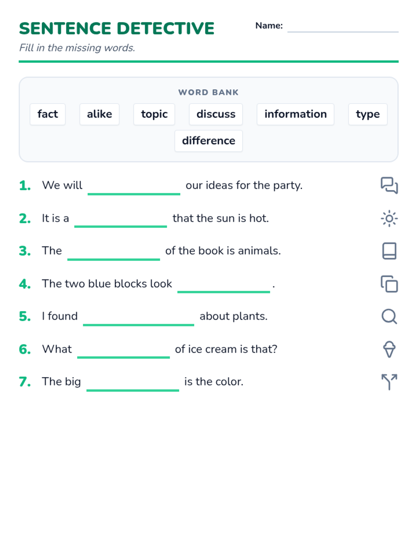Click the split arrows icon beside sentence 7

(x=389, y=382)
